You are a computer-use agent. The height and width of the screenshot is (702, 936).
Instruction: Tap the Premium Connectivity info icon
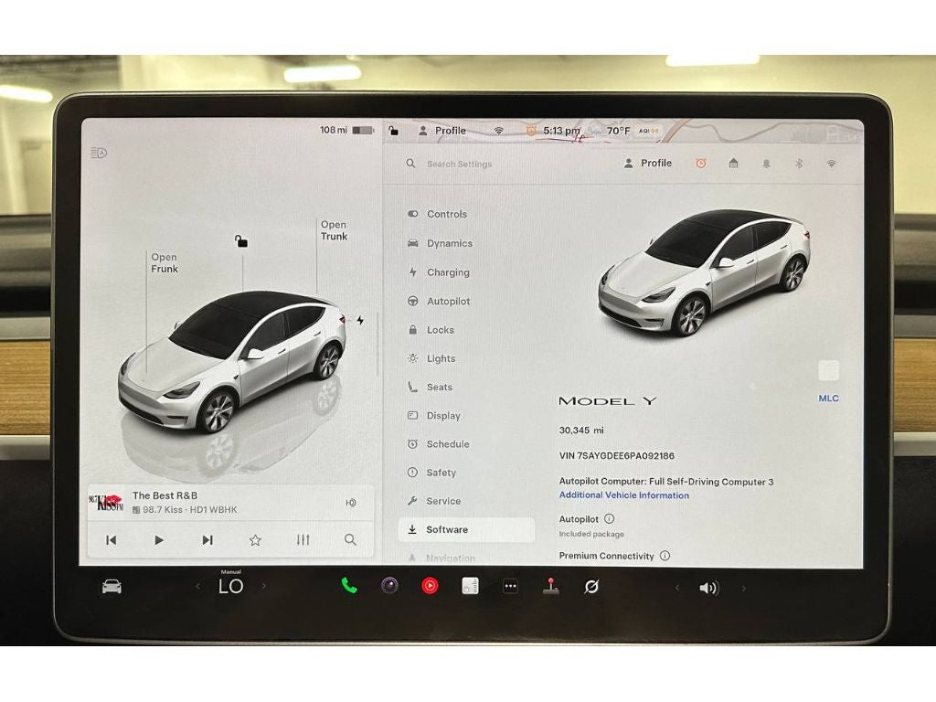click(665, 556)
